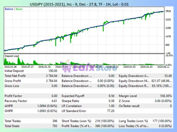Click the Long Trades (won %) label
This screenshot has width=177, height=132.
pyautogui.click(x=133, y=121)
